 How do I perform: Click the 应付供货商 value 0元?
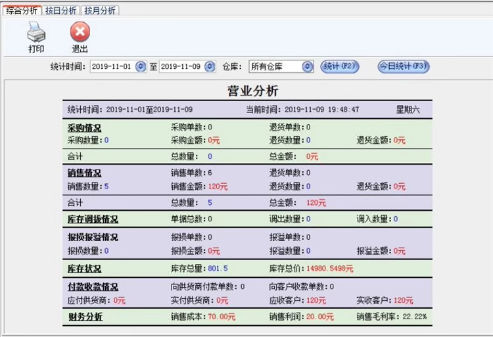(x=119, y=301)
